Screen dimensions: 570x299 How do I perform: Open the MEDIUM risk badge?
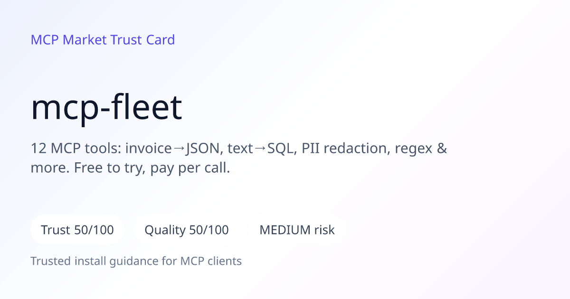pyautogui.click(x=297, y=230)
